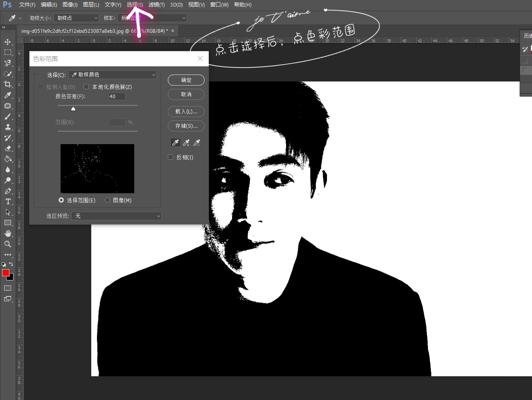The width and height of the screenshot is (532, 400).
Task: Enable the 本地化颜色簇 checkbox
Action: point(86,87)
